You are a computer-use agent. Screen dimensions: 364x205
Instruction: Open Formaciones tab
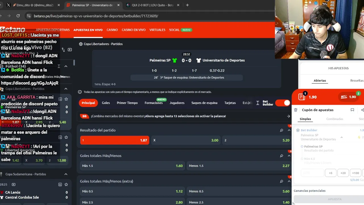[154, 103]
